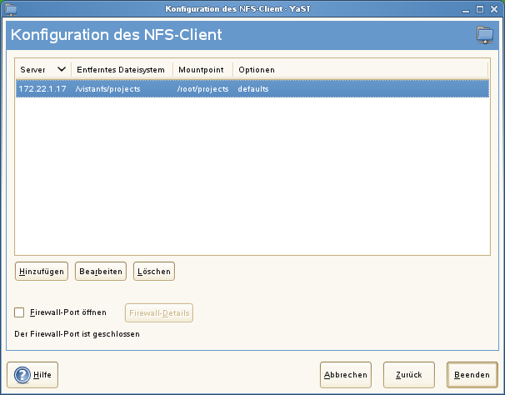Image resolution: width=505 pixels, height=395 pixels.
Task: Click the Server column header label
Action: point(32,70)
